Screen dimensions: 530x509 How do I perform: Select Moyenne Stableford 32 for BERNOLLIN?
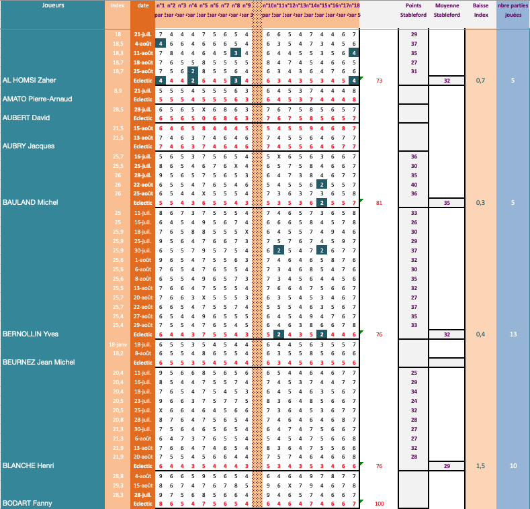[447, 334]
